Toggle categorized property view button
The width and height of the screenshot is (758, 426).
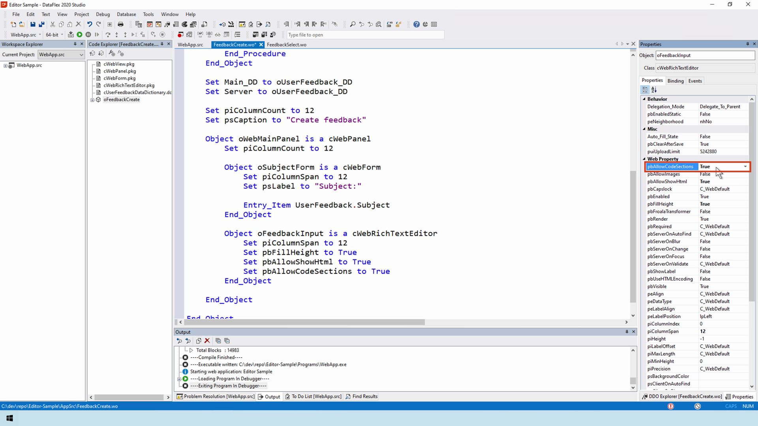(645, 90)
